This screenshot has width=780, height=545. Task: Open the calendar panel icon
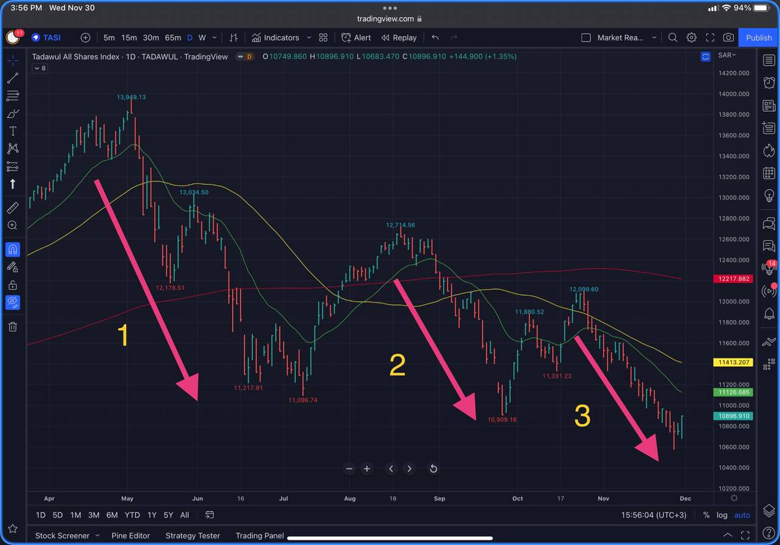click(x=769, y=174)
